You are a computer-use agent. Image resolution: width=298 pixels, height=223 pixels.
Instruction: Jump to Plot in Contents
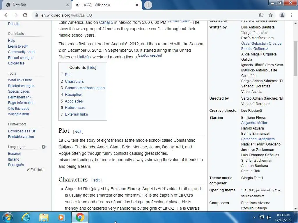point(68,75)
